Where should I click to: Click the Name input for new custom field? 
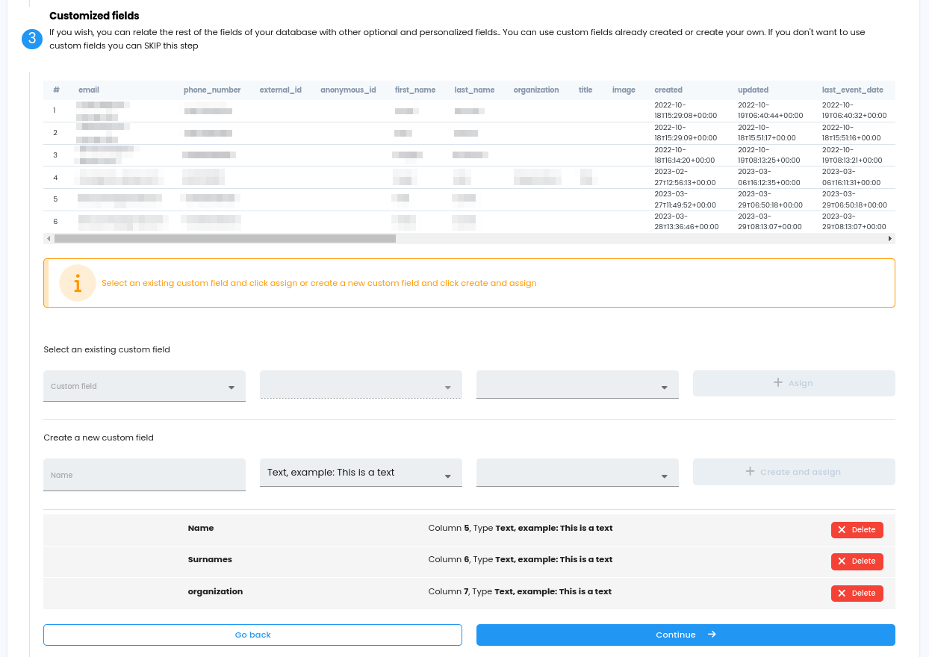click(x=144, y=475)
